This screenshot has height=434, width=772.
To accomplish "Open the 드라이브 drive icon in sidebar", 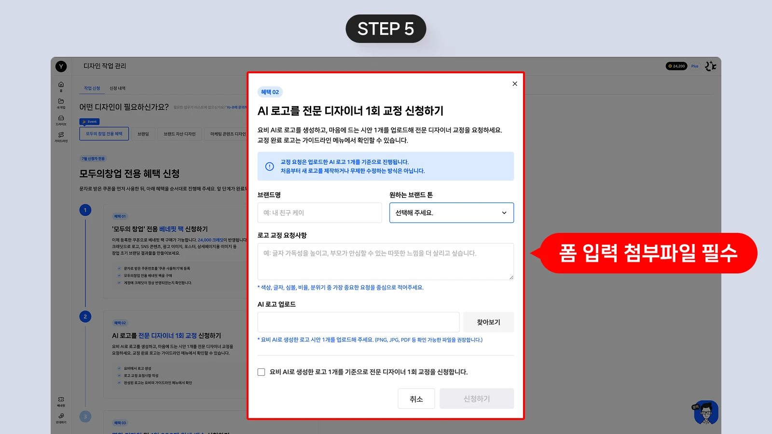I will tap(61, 120).
